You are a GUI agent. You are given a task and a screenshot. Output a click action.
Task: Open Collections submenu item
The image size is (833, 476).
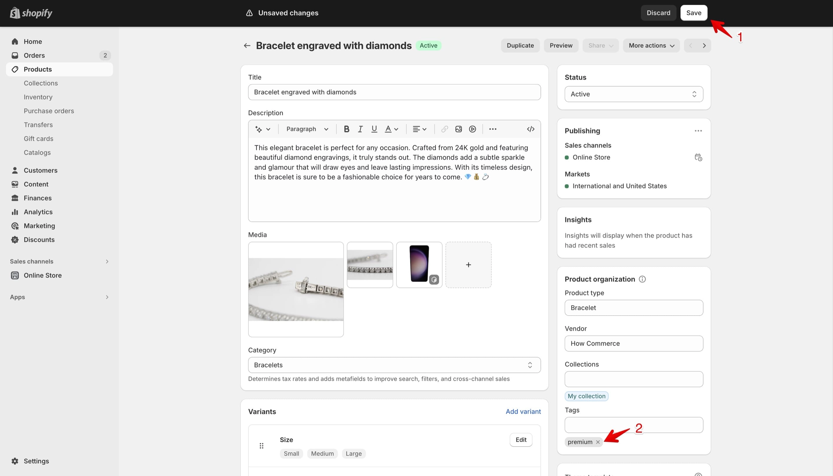pyautogui.click(x=41, y=83)
